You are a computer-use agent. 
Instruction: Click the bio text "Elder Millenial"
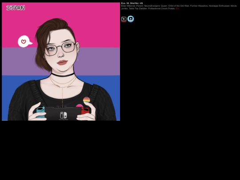tap(128, 6)
